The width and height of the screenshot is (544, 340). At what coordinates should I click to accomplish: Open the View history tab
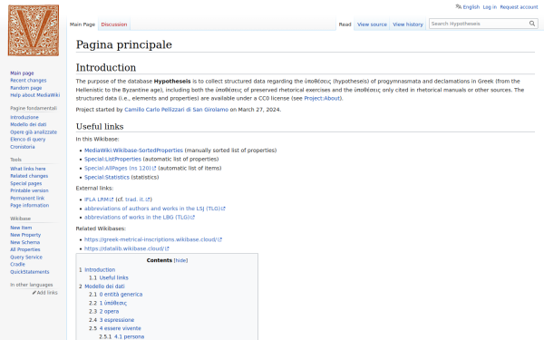pyautogui.click(x=408, y=24)
